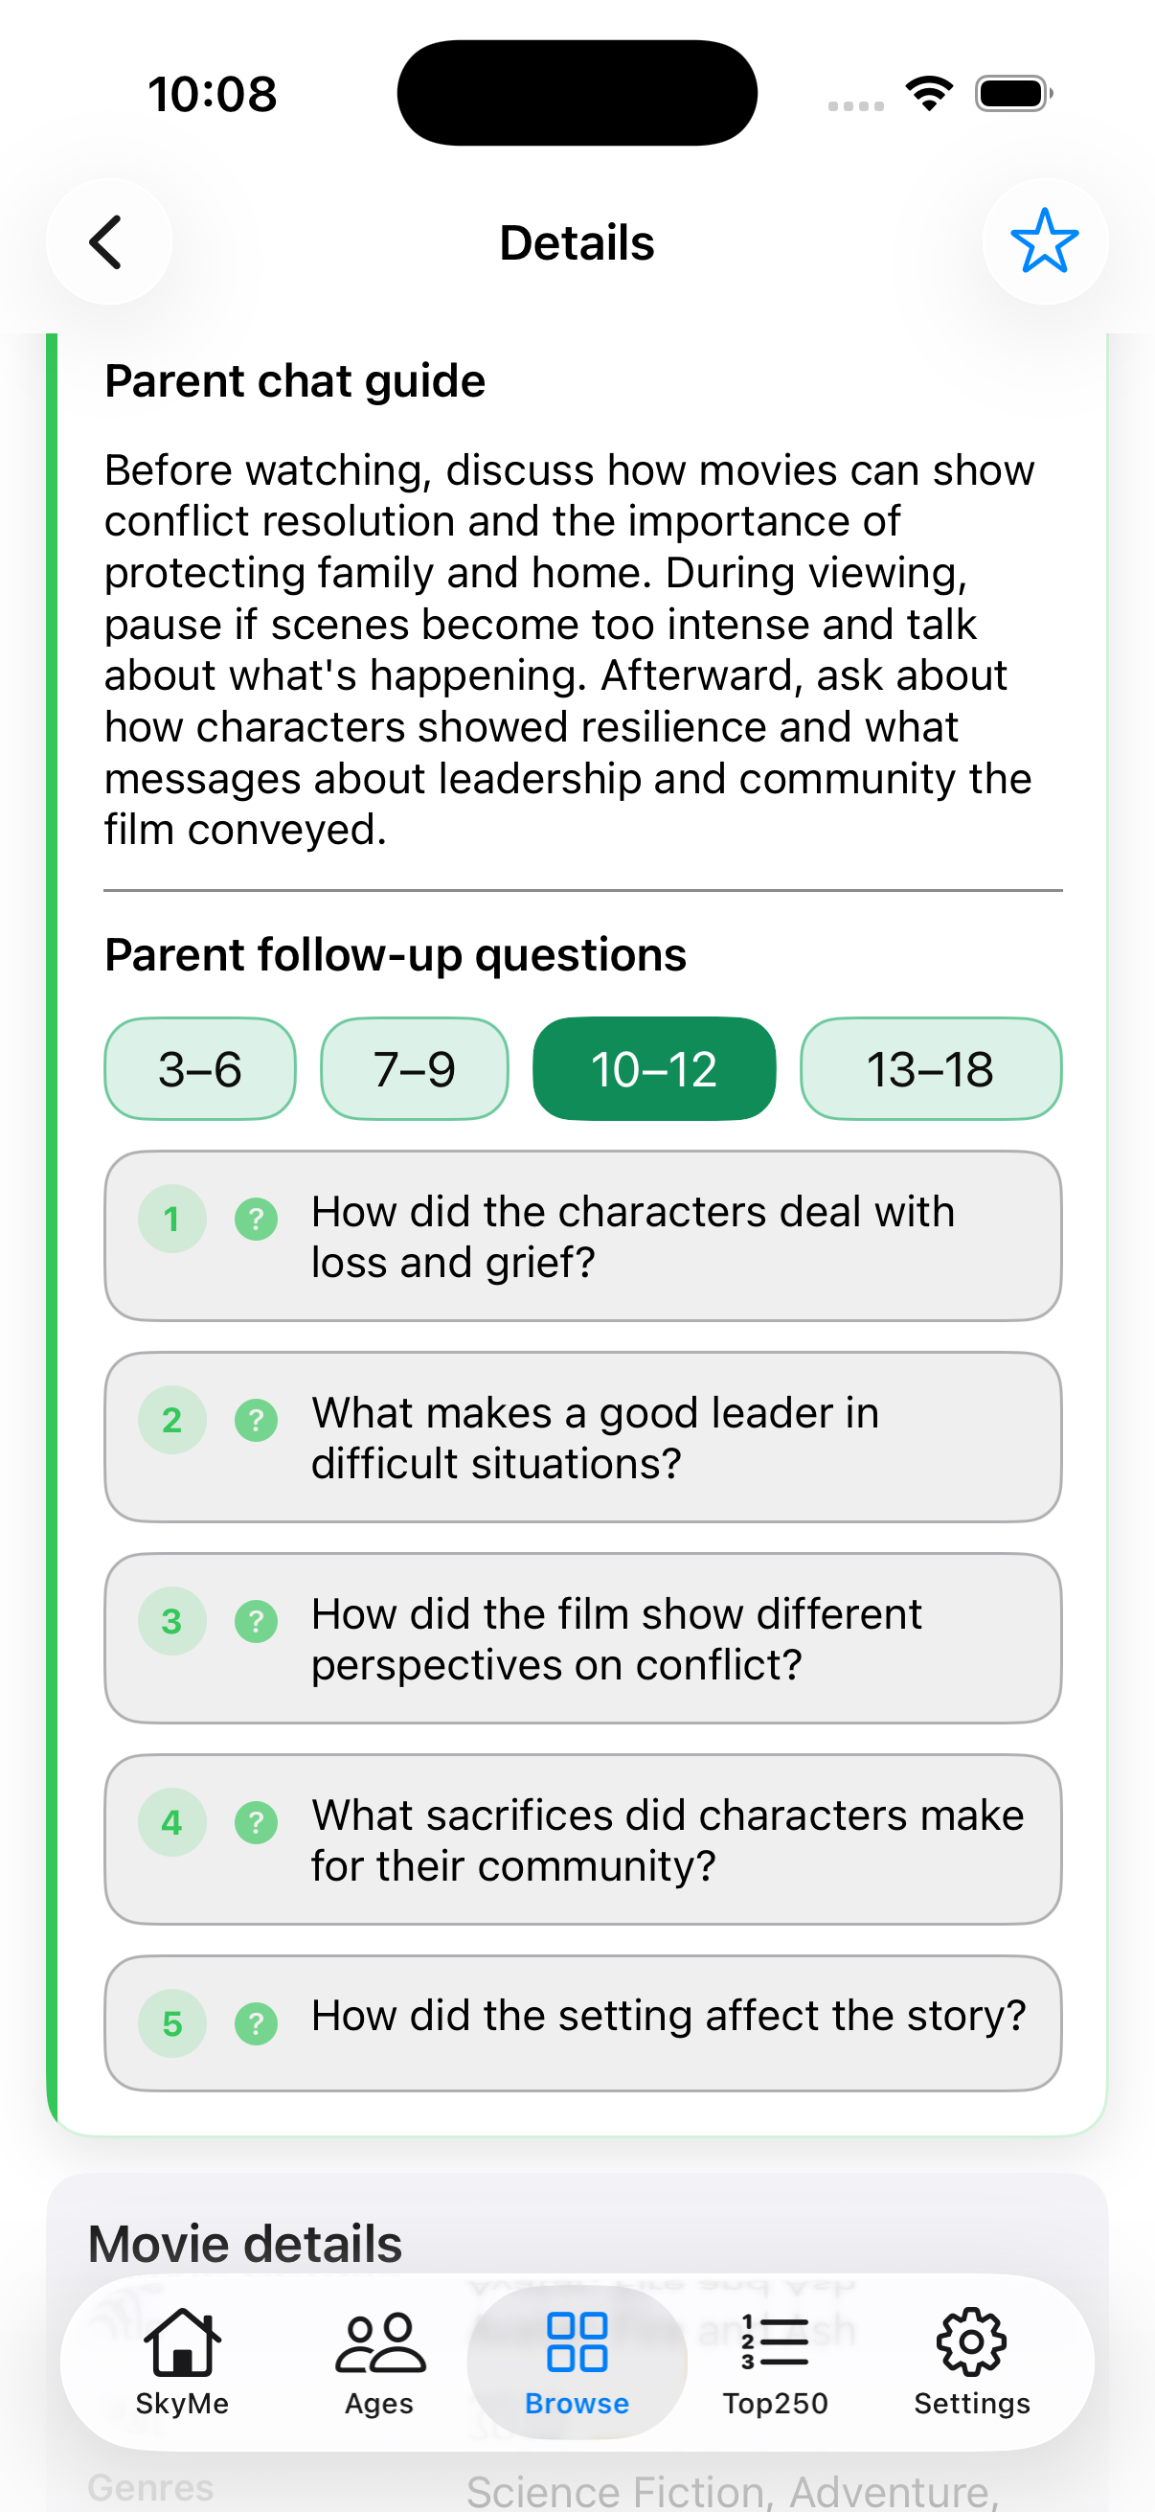Open the Settings gear tab
This screenshot has width=1155, height=2512.
click(971, 2360)
